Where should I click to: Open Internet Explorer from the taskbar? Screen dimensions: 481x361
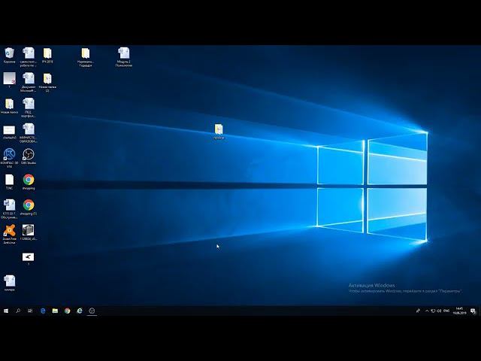(80, 311)
